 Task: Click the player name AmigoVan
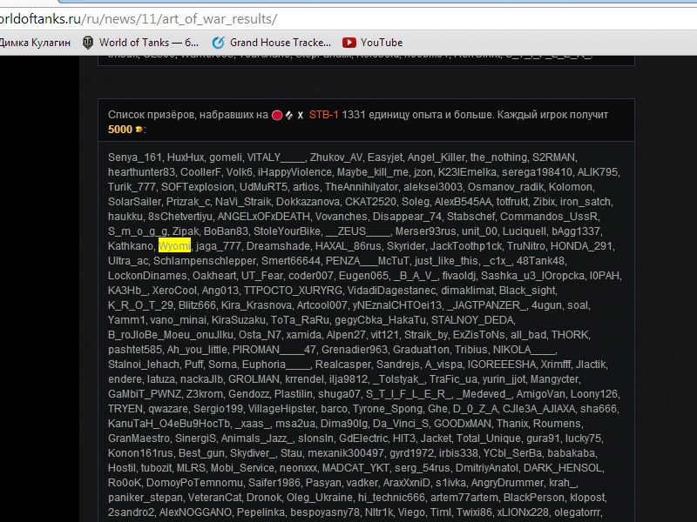[x=540, y=394]
